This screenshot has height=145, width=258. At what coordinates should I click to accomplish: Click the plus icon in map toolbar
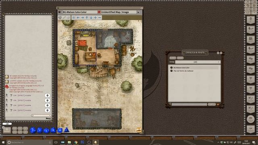click(x=96, y=18)
